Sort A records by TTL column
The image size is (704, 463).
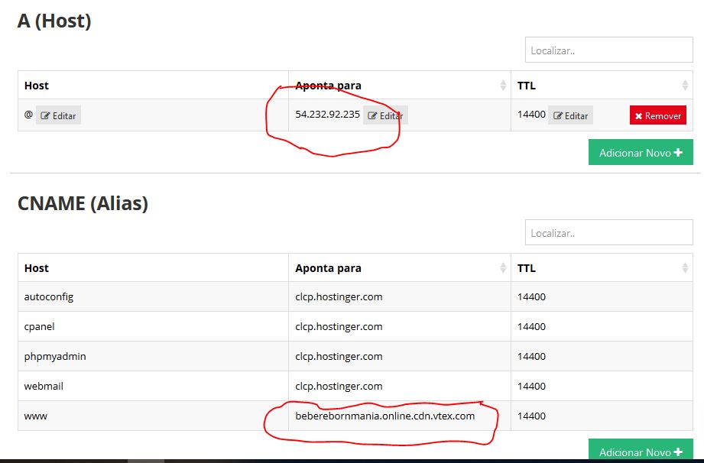coord(685,86)
